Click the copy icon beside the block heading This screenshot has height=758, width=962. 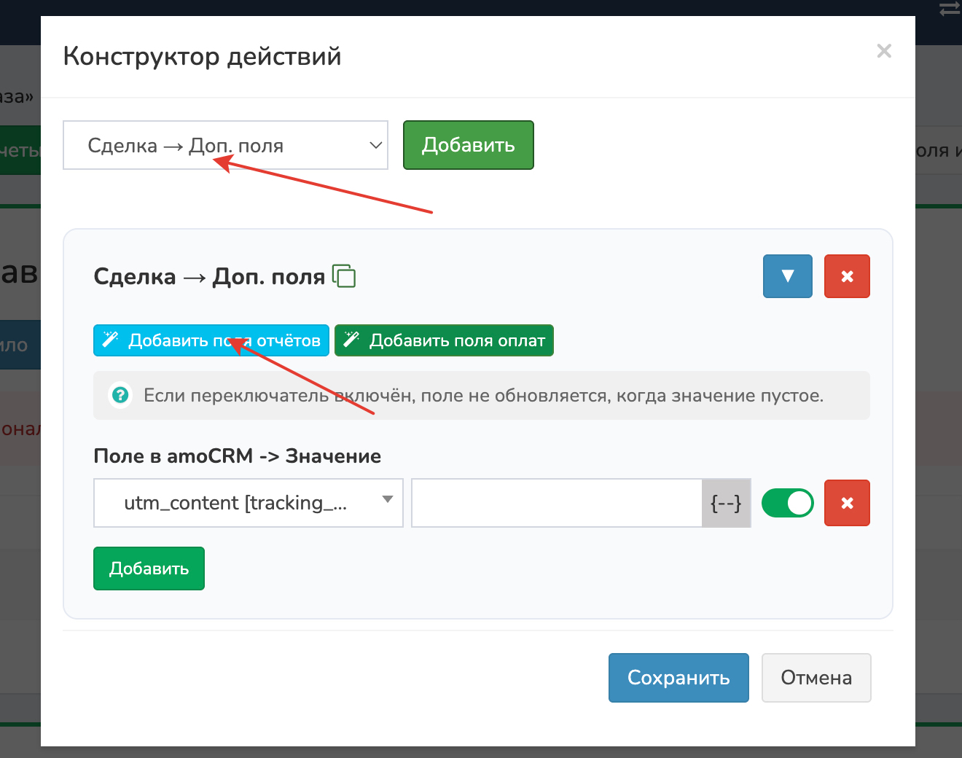coord(344,276)
